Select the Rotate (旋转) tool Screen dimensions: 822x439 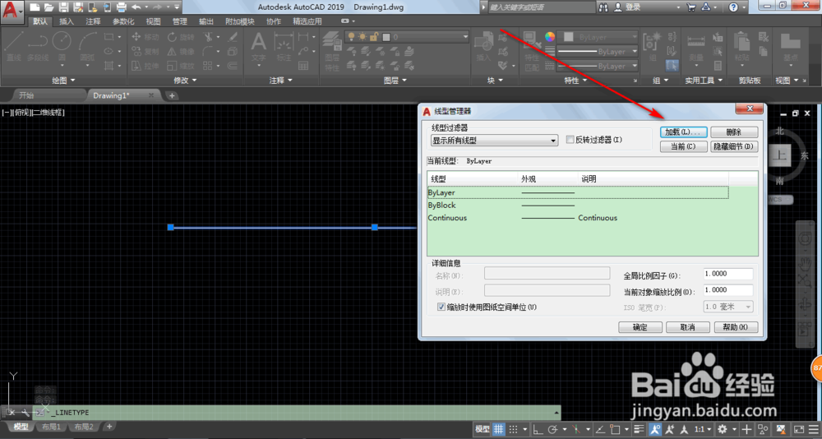coord(180,37)
